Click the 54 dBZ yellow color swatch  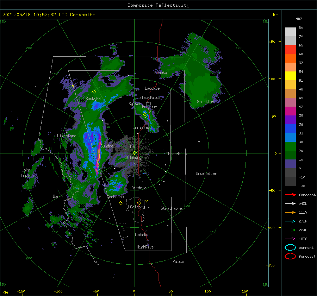290,76
